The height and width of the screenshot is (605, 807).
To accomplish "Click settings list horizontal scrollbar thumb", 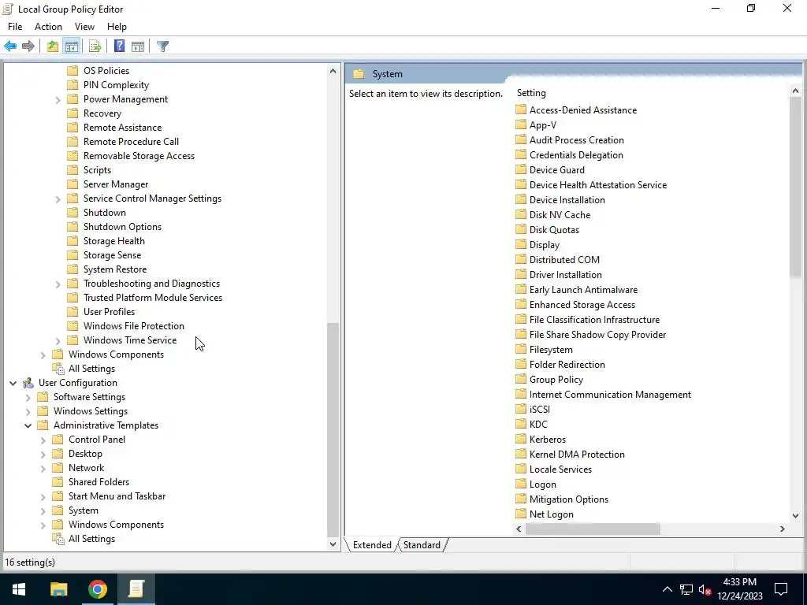I will tap(593, 529).
